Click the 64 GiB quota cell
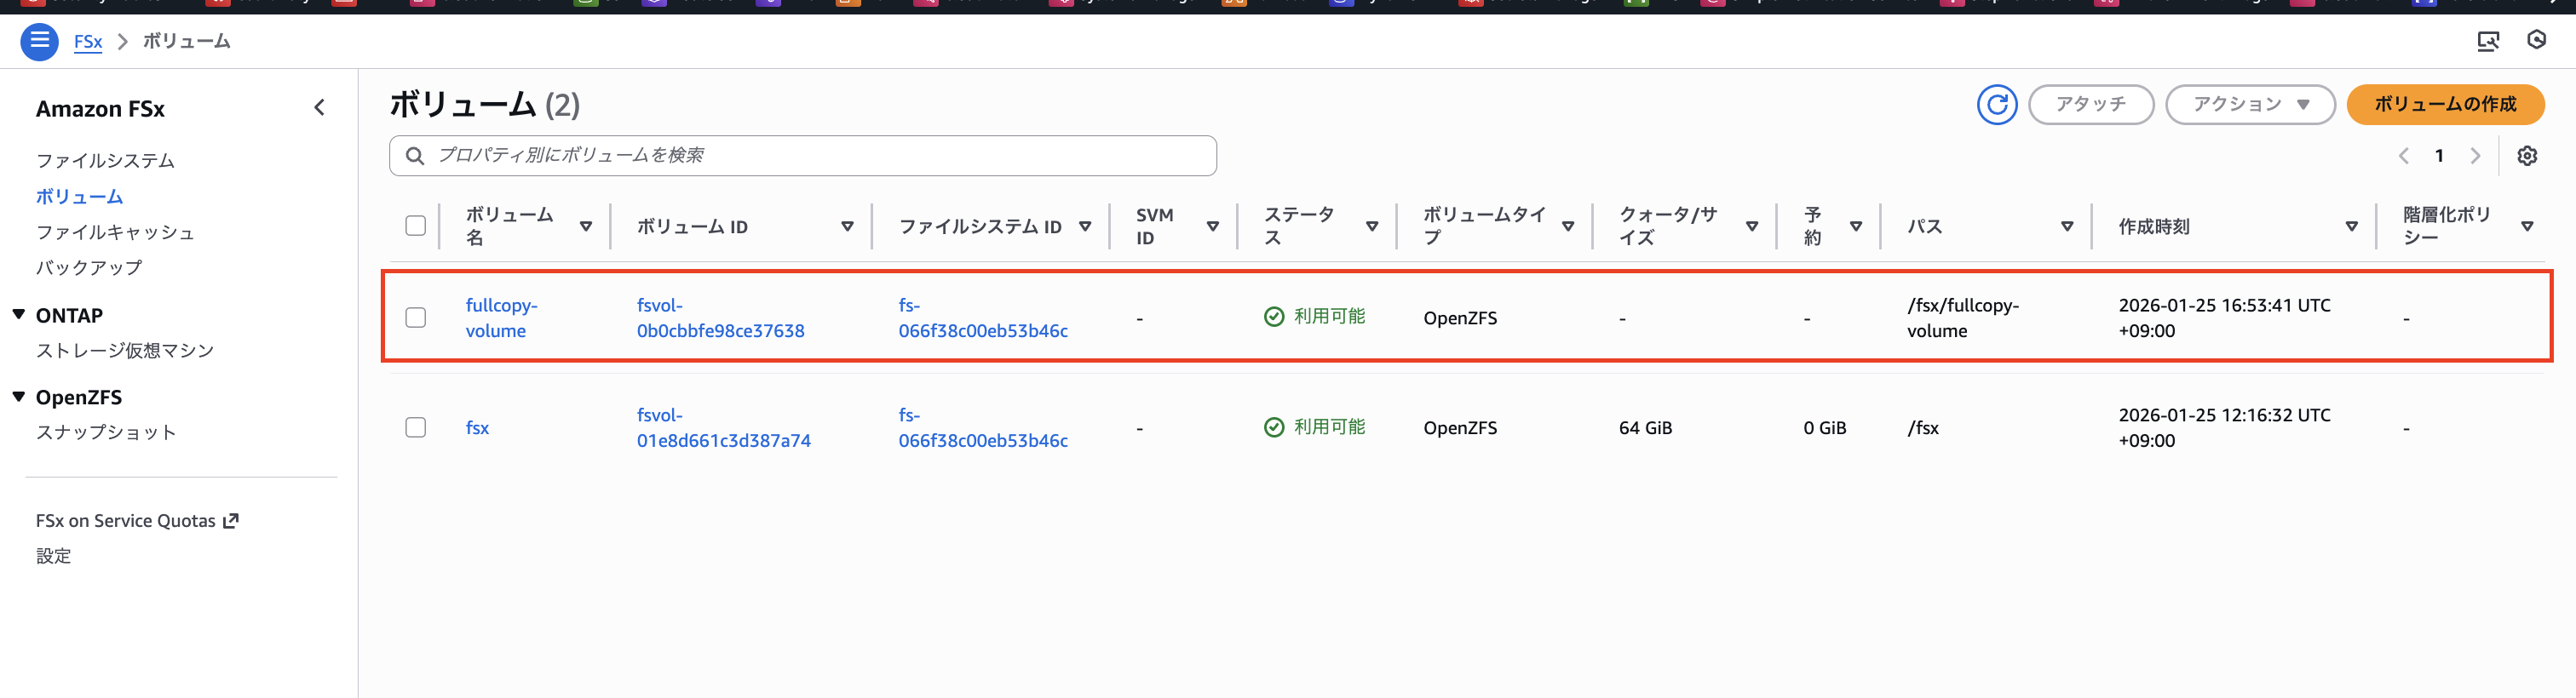This screenshot has height=698, width=2576. (1645, 427)
